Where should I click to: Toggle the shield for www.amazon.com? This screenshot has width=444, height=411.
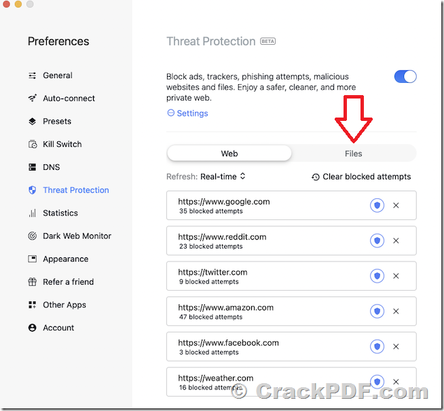pyautogui.click(x=377, y=311)
